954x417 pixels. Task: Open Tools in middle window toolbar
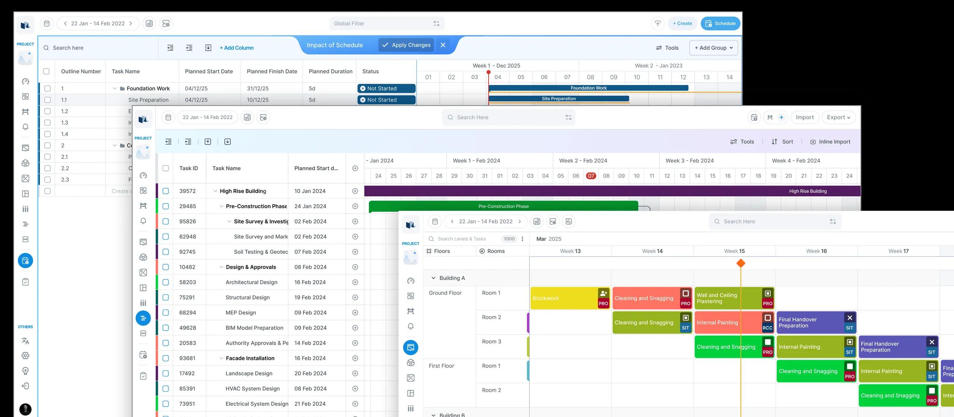[x=742, y=142]
